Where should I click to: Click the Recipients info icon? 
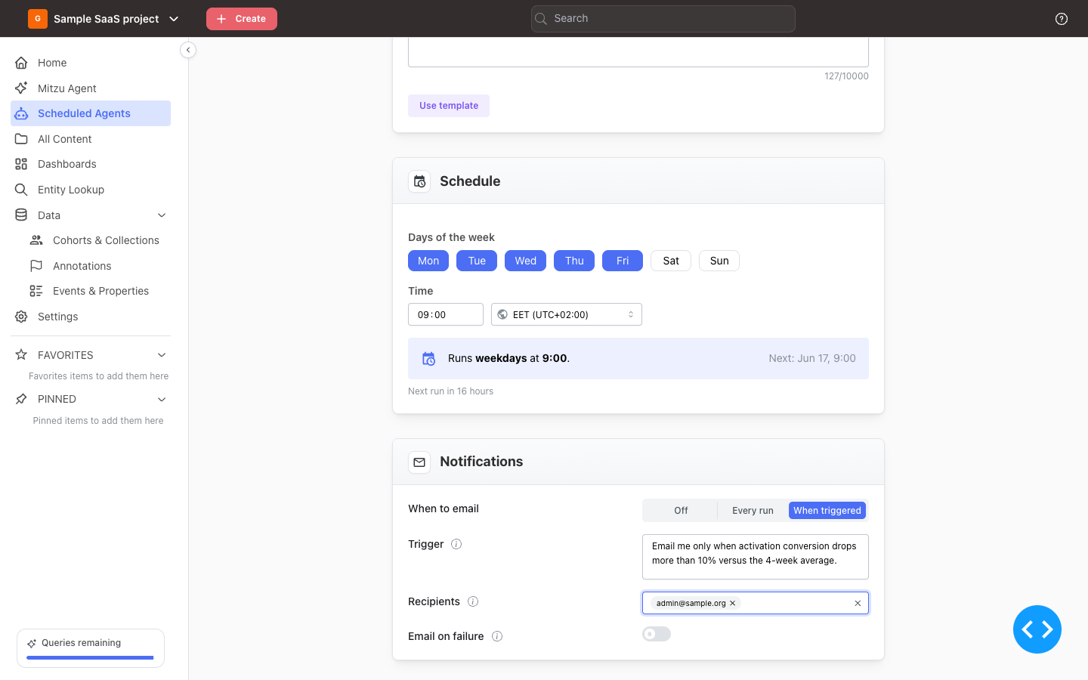(473, 601)
